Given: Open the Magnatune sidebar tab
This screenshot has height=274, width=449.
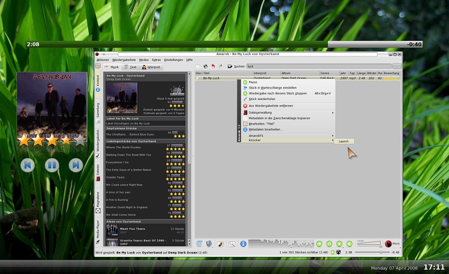Looking at the screenshot, I should (98, 202).
